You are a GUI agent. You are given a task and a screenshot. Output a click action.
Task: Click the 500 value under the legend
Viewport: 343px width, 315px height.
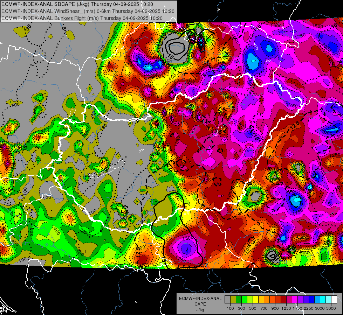coord(253,308)
